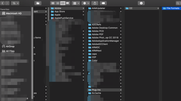181x101 pixels.
Task: Select the ARMNext folder
Action: (x=105, y=51)
